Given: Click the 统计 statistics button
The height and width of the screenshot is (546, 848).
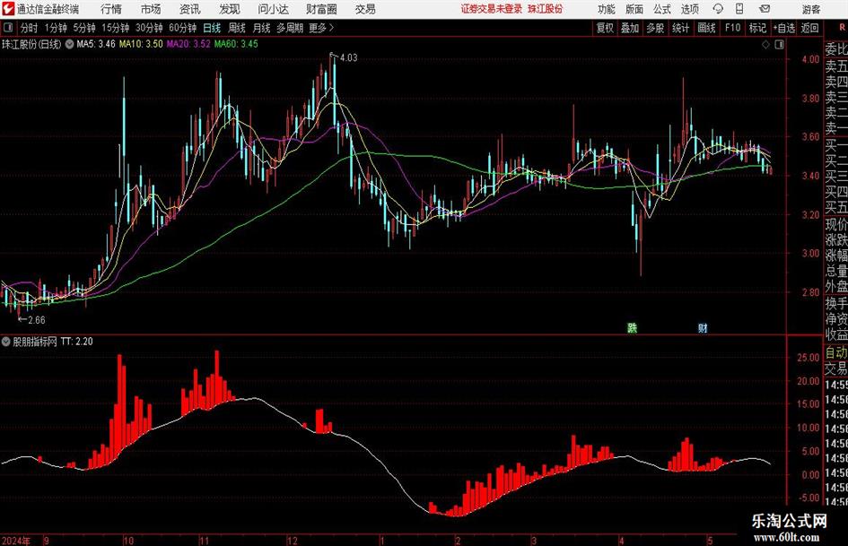Looking at the screenshot, I should [681, 28].
